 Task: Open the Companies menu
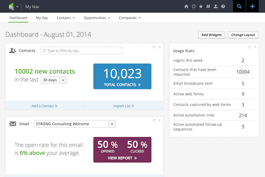point(129,18)
